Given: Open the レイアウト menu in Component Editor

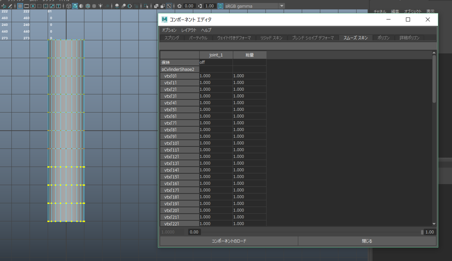Looking at the screenshot, I should click(x=189, y=30).
